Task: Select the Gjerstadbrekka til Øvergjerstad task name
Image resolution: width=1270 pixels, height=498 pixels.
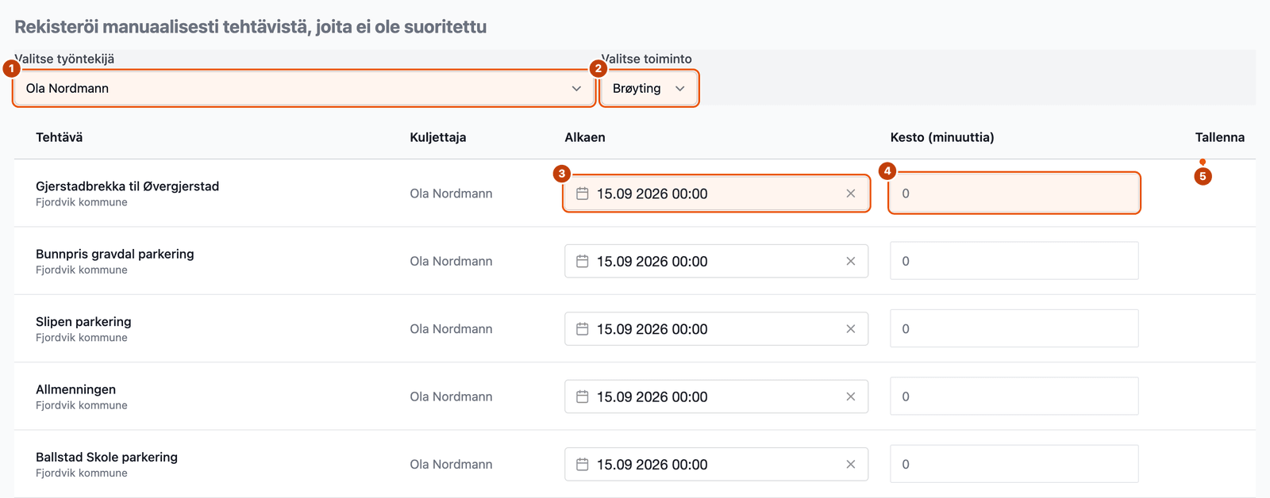Action: pyautogui.click(x=127, y=186)
